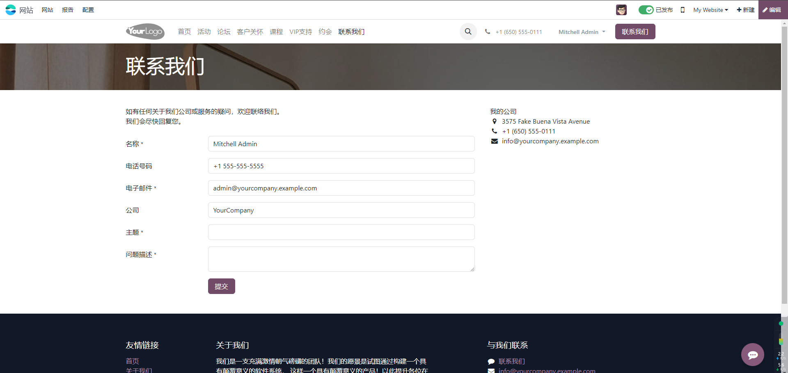Click the phone icon in header bar

point(488,32)
